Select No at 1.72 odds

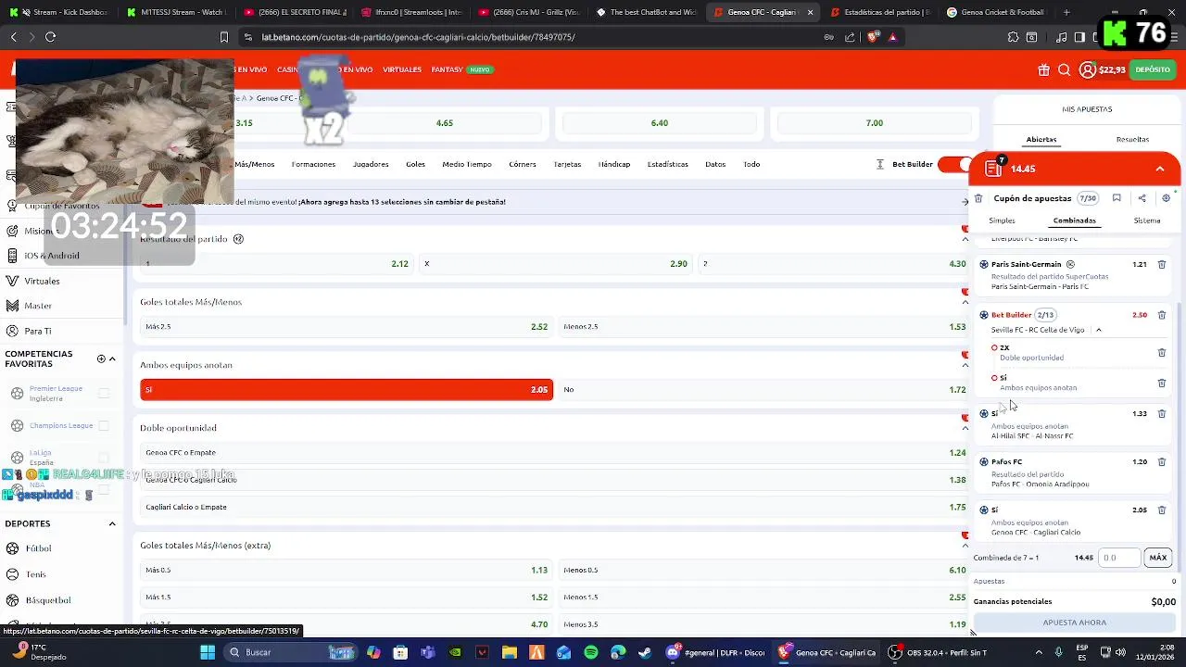(x=764, y=389)
